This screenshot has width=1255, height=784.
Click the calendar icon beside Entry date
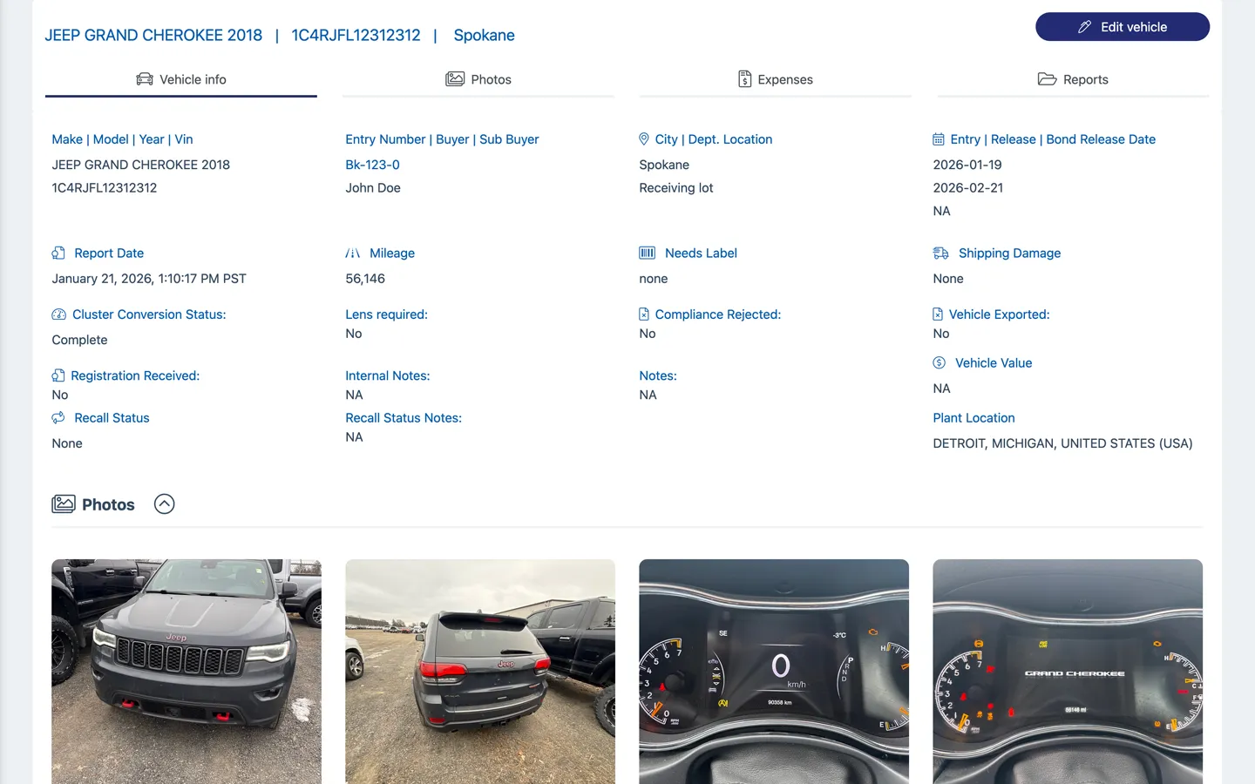(x=939, y=139)
